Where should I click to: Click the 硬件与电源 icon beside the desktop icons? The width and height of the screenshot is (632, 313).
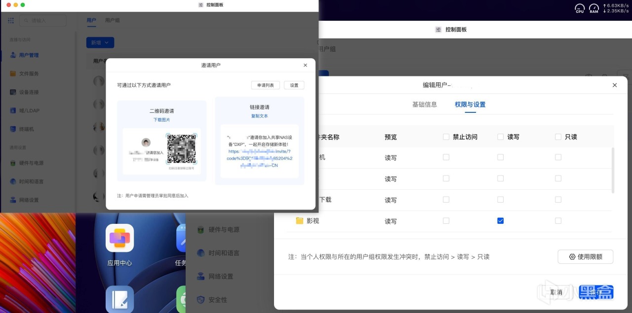click(200, 230)
